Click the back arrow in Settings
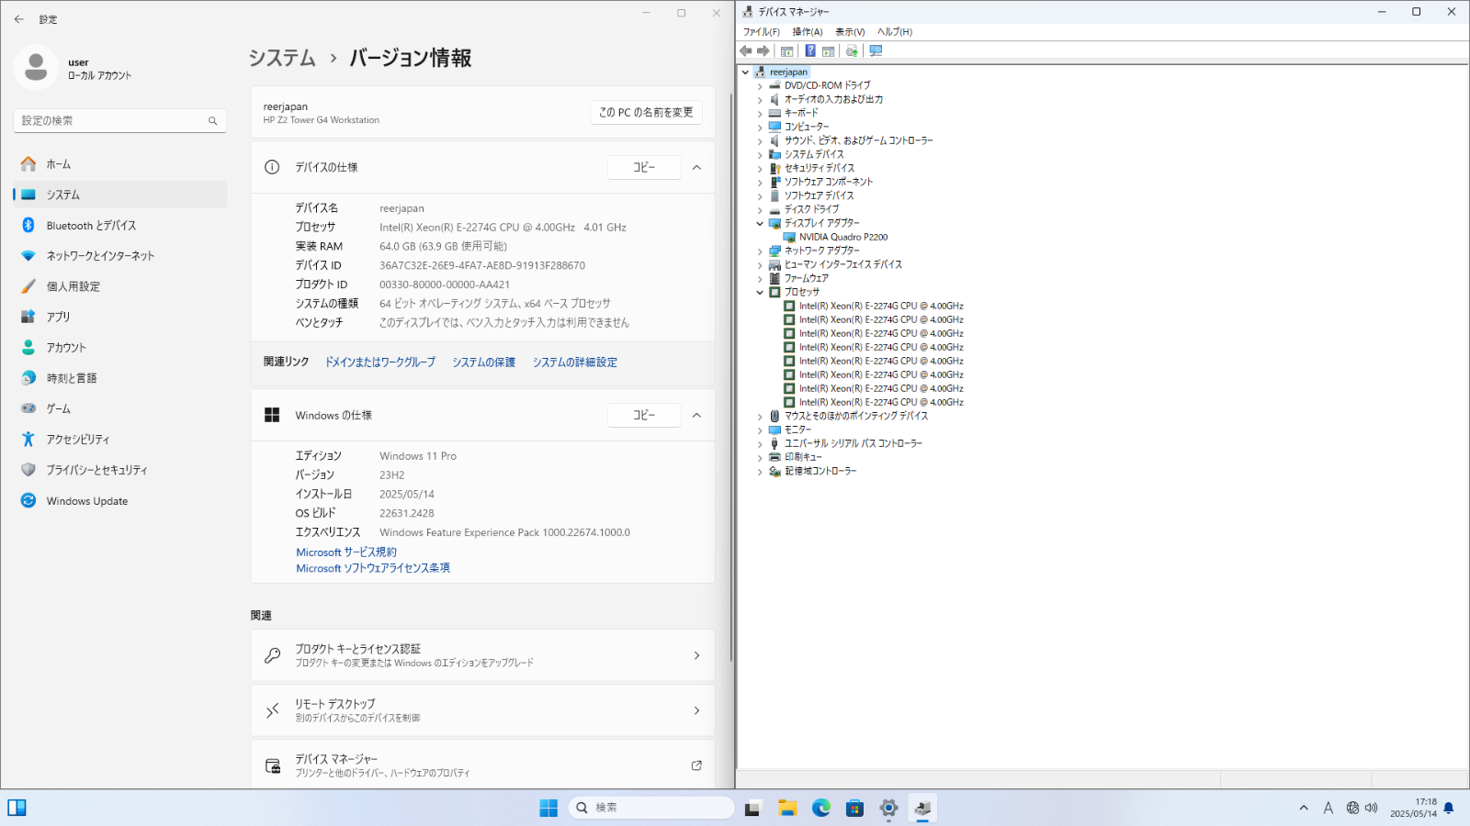The image size is (1470, 826). tap(19, 19)
